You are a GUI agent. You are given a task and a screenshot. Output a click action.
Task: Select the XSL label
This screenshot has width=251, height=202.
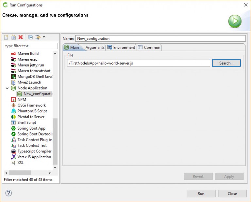21,163
